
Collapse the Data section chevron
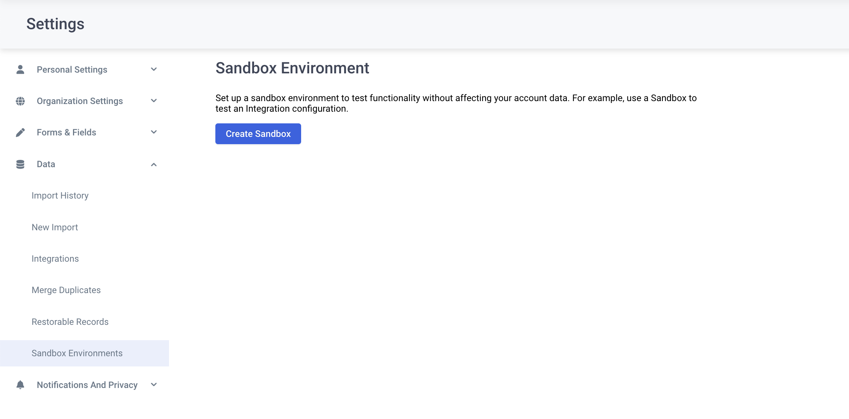click(x=154, y=165)
